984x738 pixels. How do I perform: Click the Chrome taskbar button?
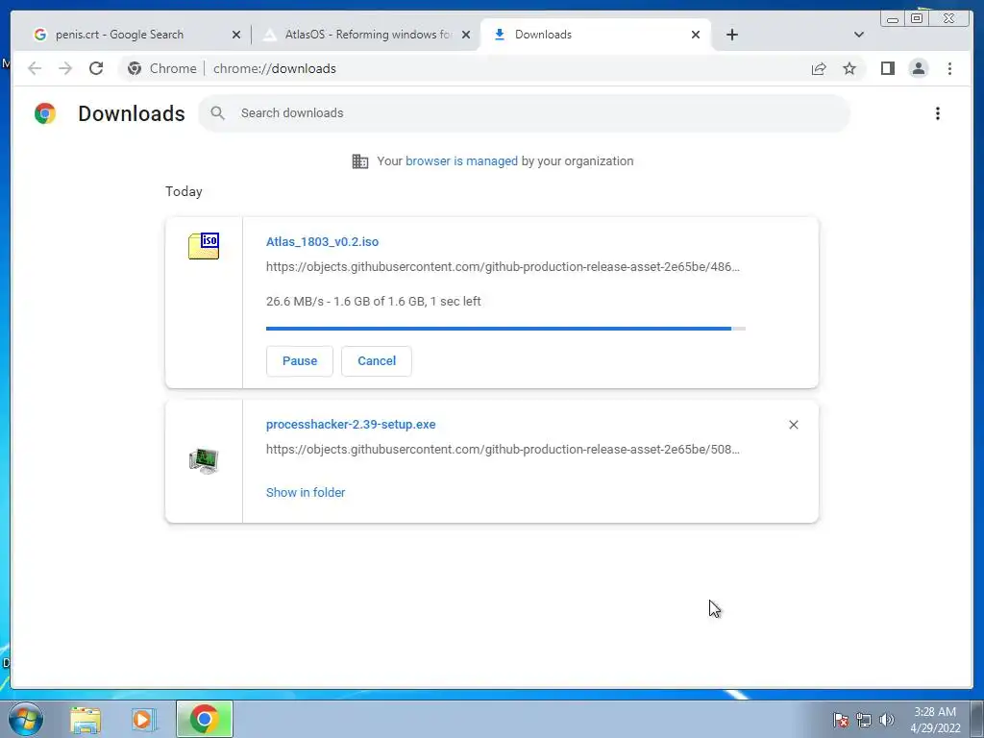coord(205,719)
